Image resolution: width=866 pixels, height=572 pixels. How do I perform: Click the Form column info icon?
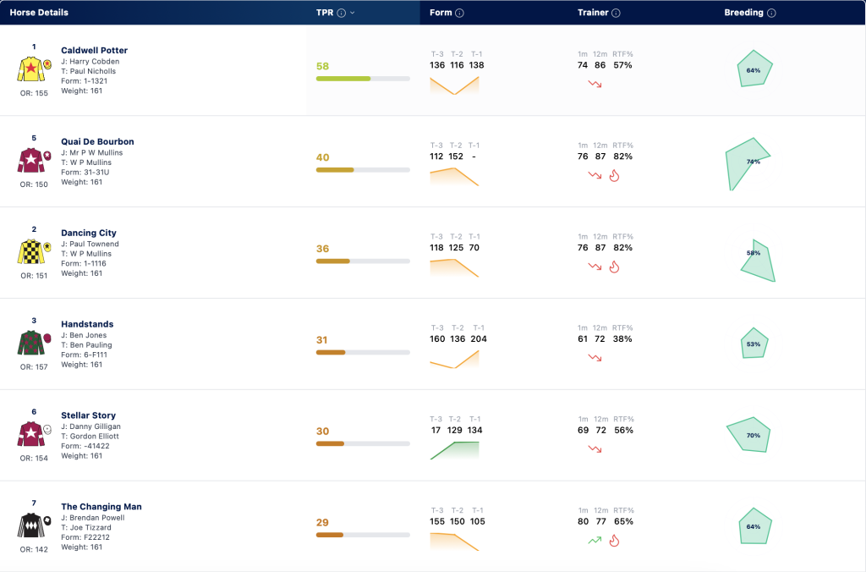459,13
